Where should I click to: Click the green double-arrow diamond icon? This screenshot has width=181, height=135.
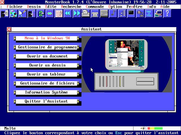50,14
